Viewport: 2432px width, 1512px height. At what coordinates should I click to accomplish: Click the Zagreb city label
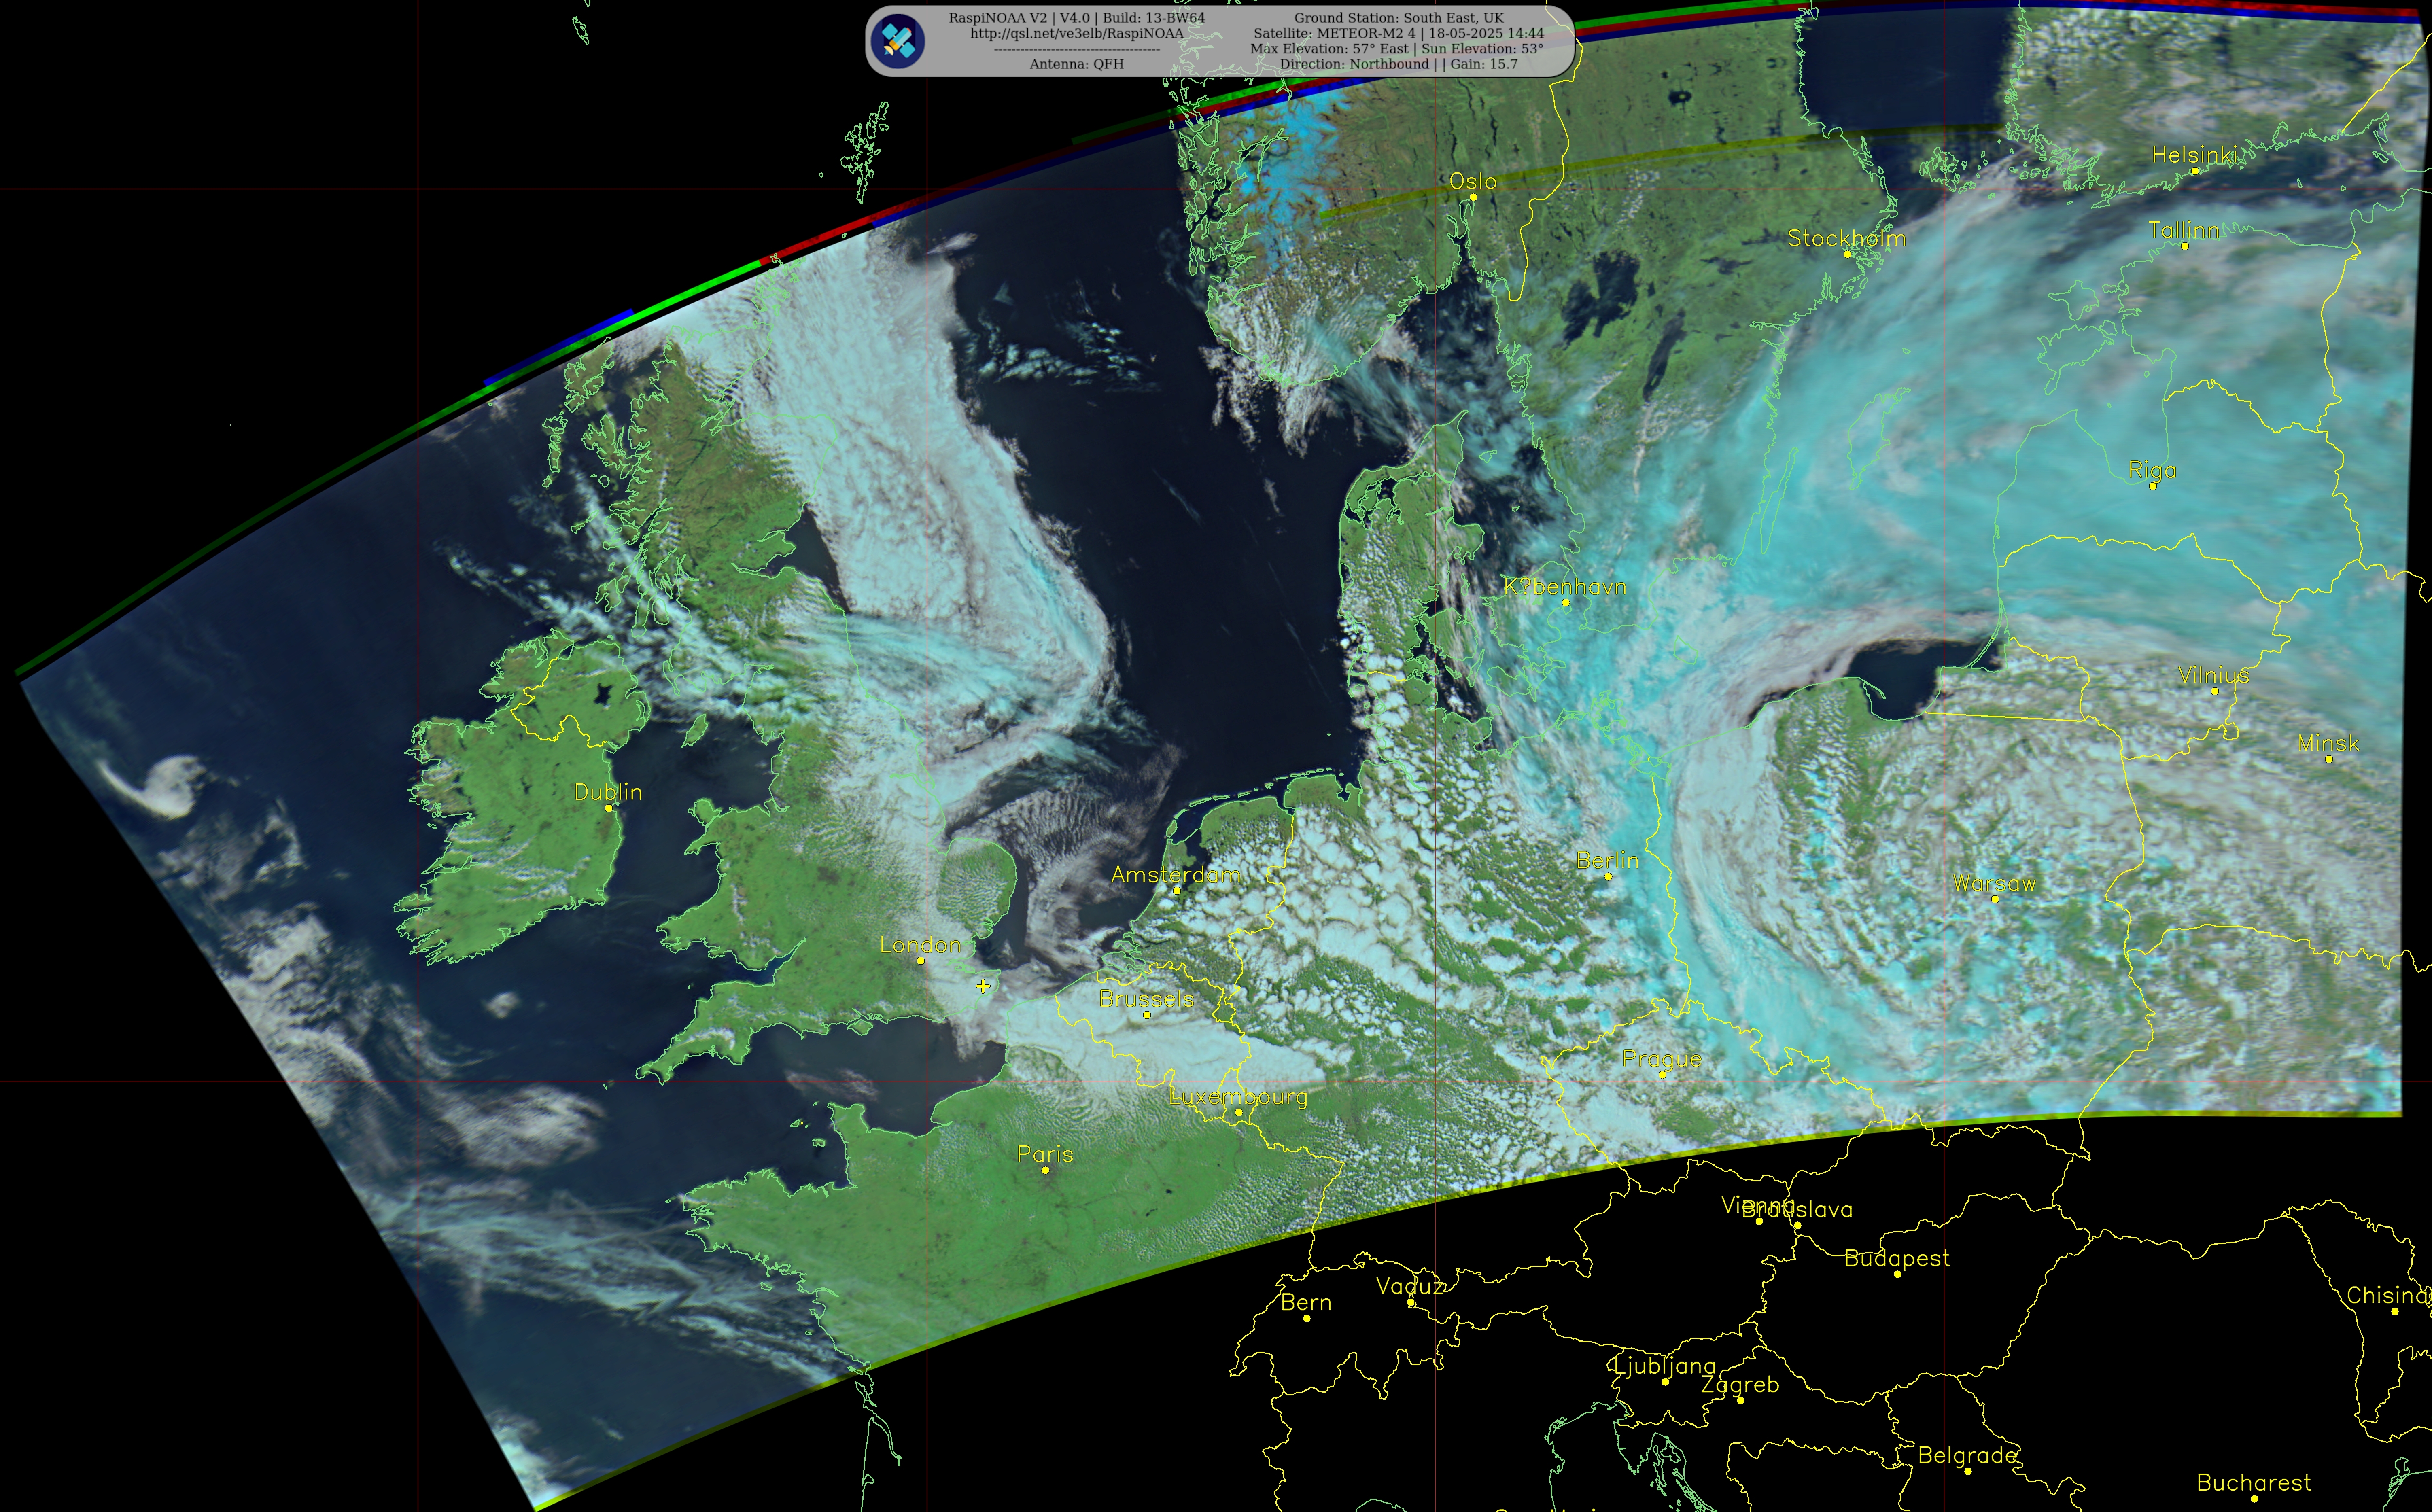[1740, 1385]
